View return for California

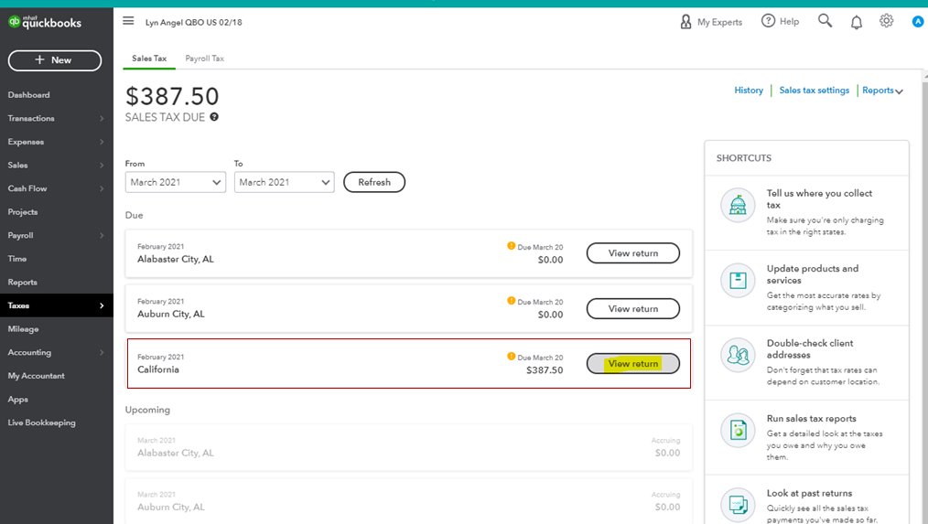tap(632, 364)
